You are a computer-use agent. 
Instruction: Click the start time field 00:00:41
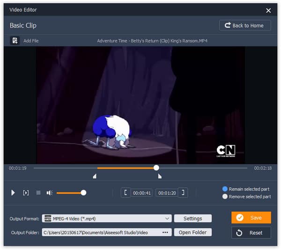point(142,193)
